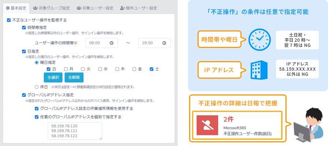Click the users icon beside 対象ユーザー設定
This screenshot has height=146, width=328.
[79, 8]
